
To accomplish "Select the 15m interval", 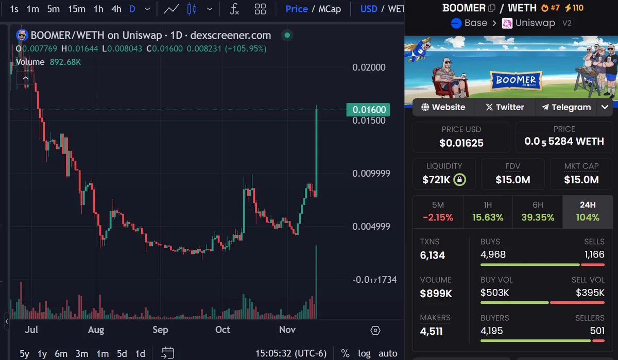I will click(x=77, y=9).
